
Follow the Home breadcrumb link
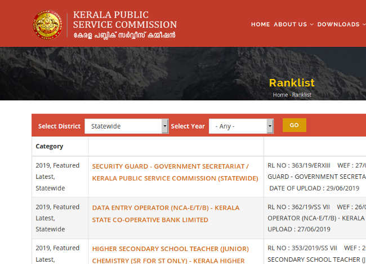pyautogui.click(x=280, y=95)
